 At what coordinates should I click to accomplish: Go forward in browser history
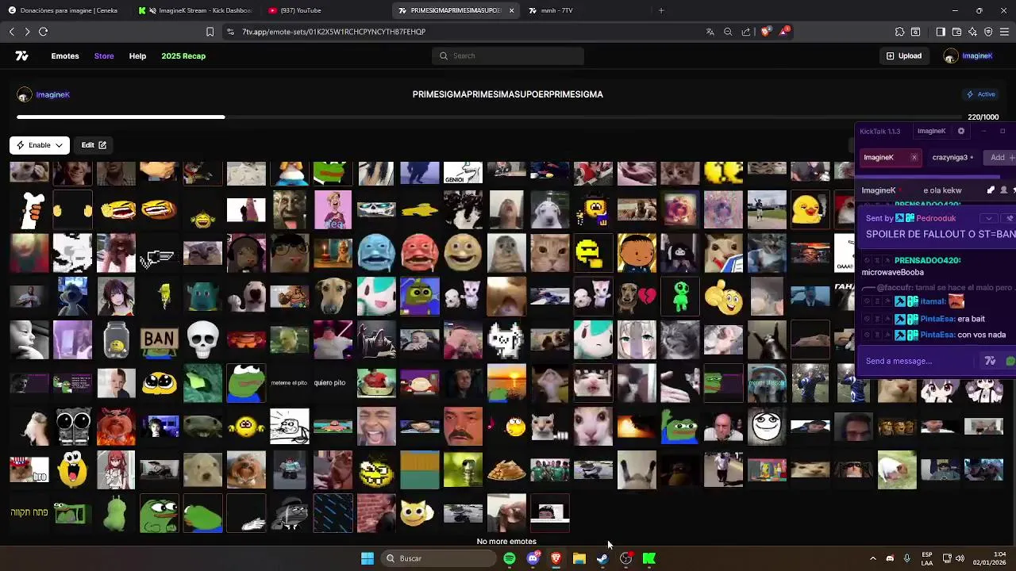(x=27, y=32)
